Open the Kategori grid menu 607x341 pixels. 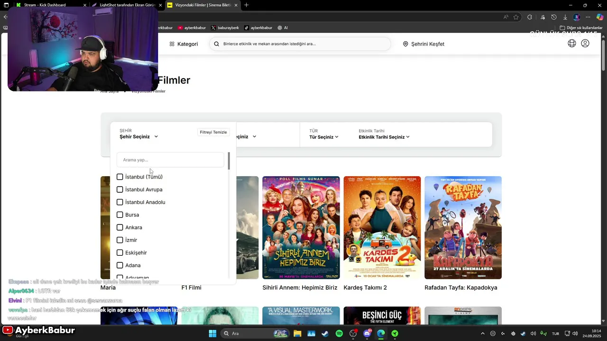(x=172, y=44)
